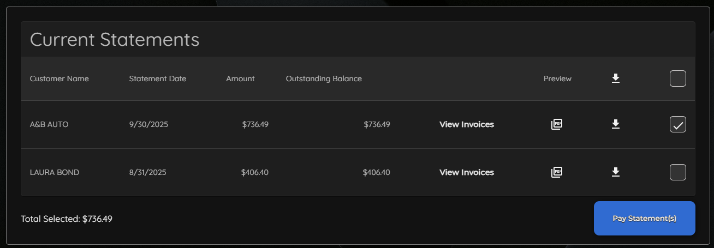
Task: Click the Statement Date column header
Action: pos(158,78)
